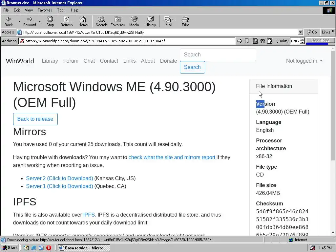The height and width of the screenshot is (252, 336).
Task: Click the Internet zone globe icon
Action: [x=291, y=240]
